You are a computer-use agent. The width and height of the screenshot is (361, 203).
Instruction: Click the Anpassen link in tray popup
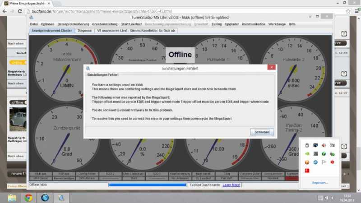point(320,183)
